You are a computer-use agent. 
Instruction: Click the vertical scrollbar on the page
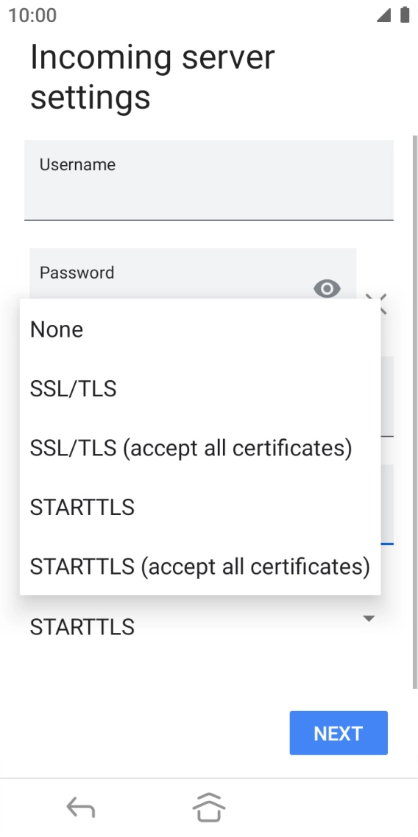click(415, 411)
